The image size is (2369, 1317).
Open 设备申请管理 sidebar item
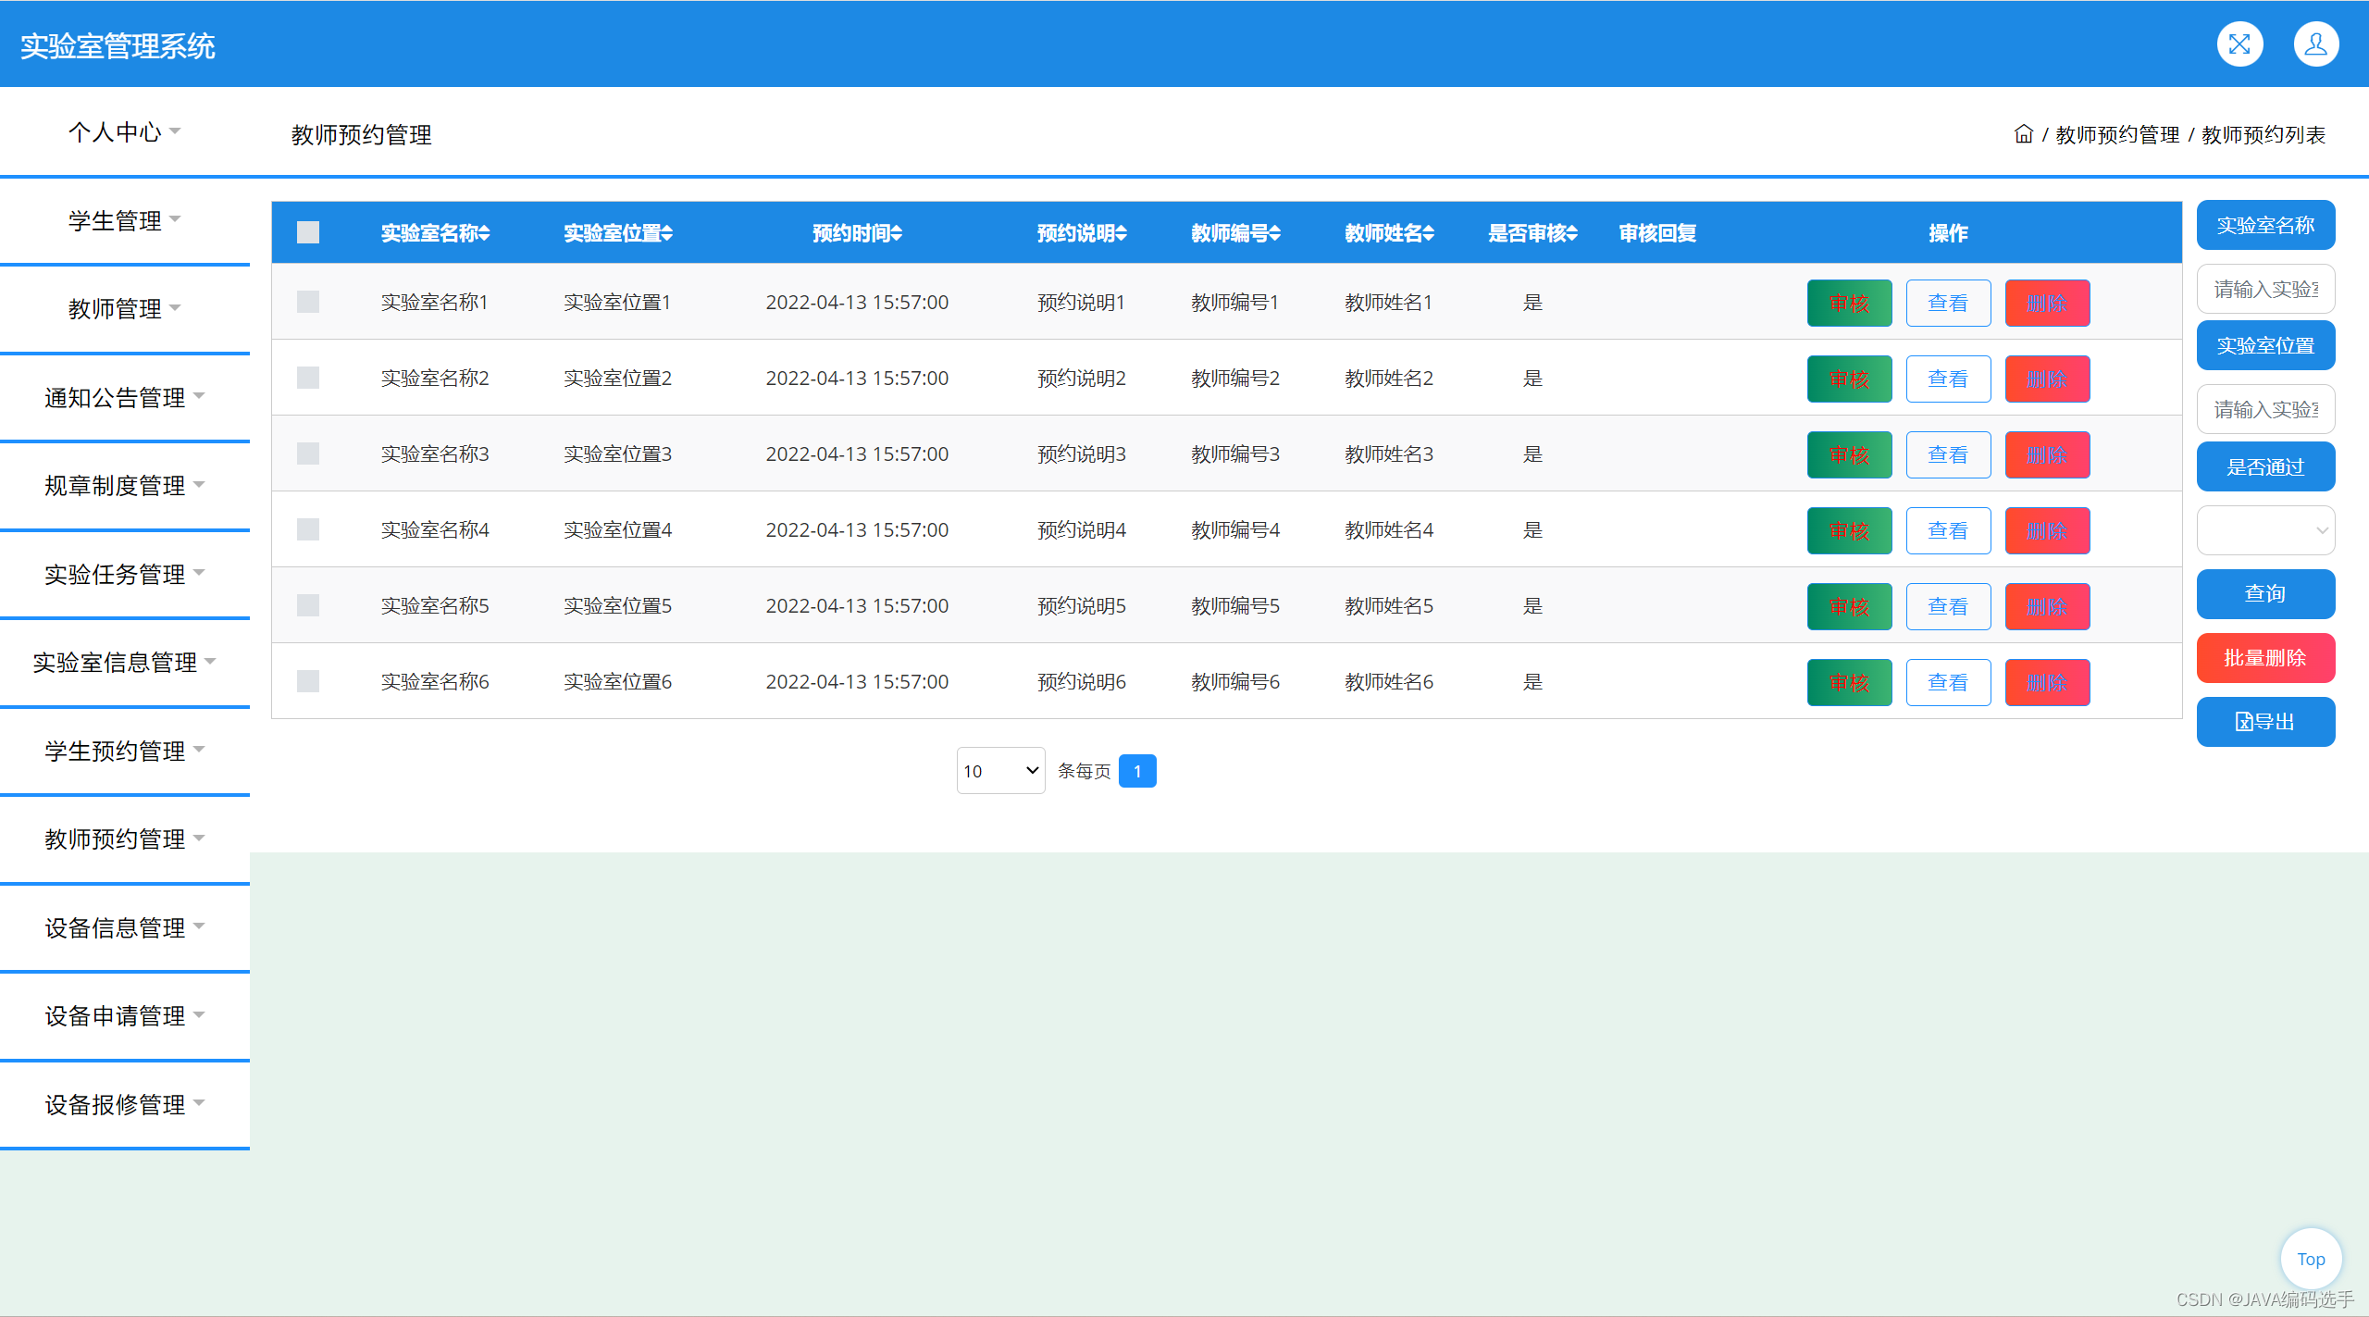coord(124,1015)
